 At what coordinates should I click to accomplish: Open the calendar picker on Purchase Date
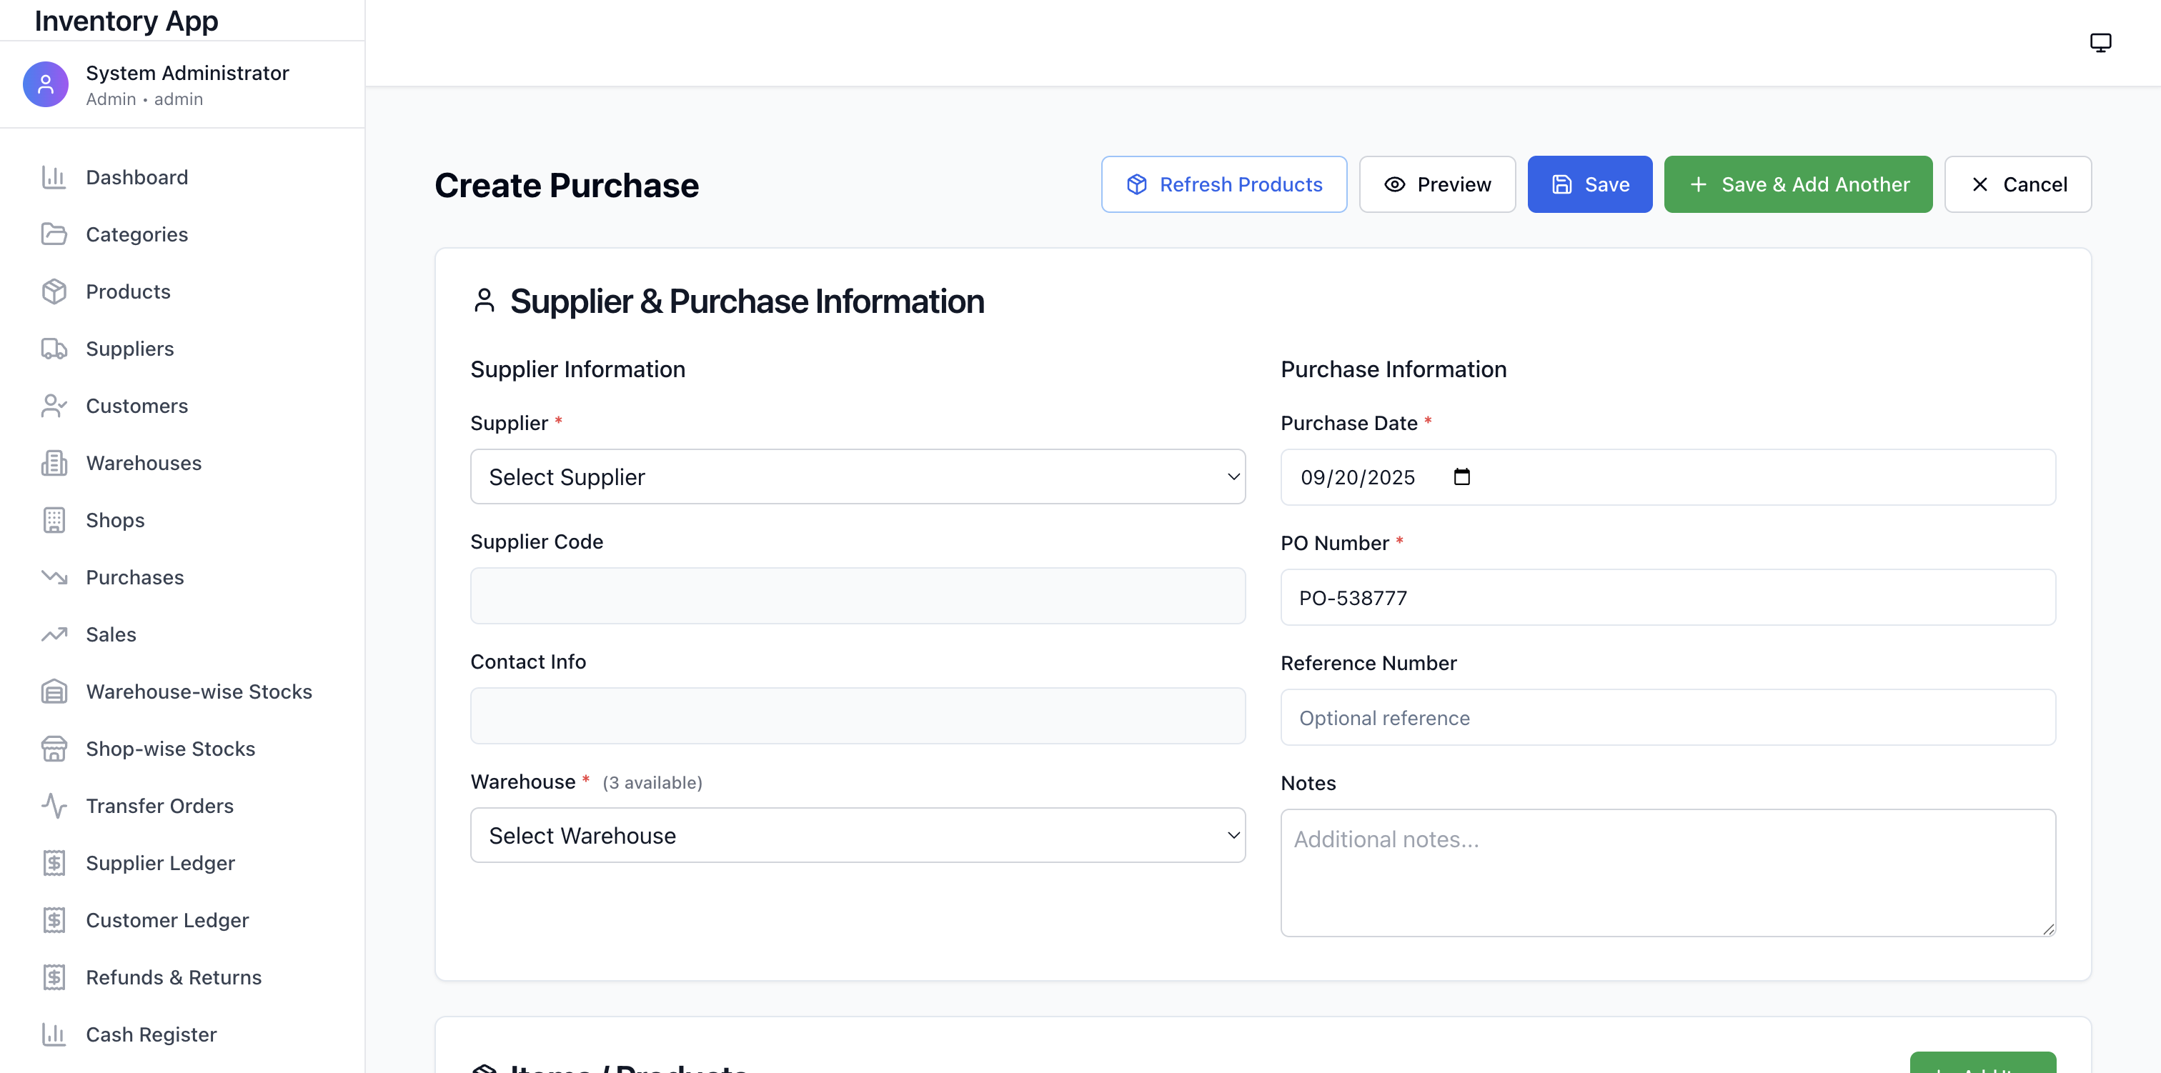[1461, 476]
